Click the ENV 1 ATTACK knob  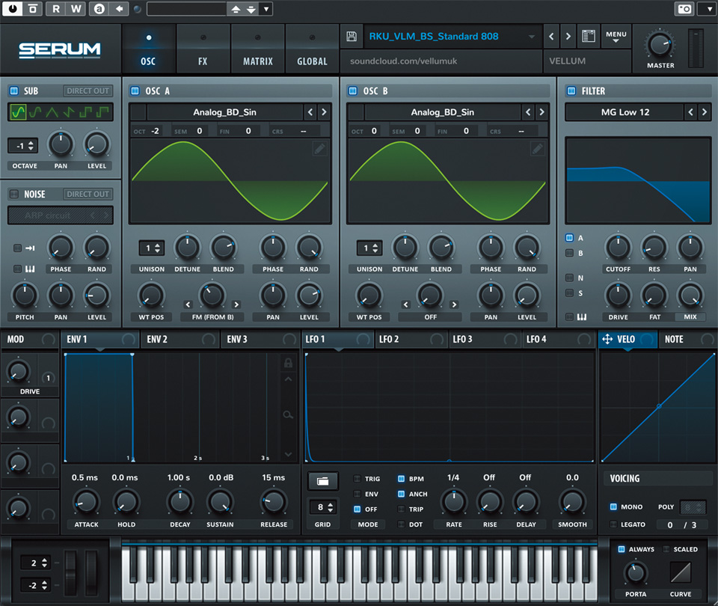86,503
